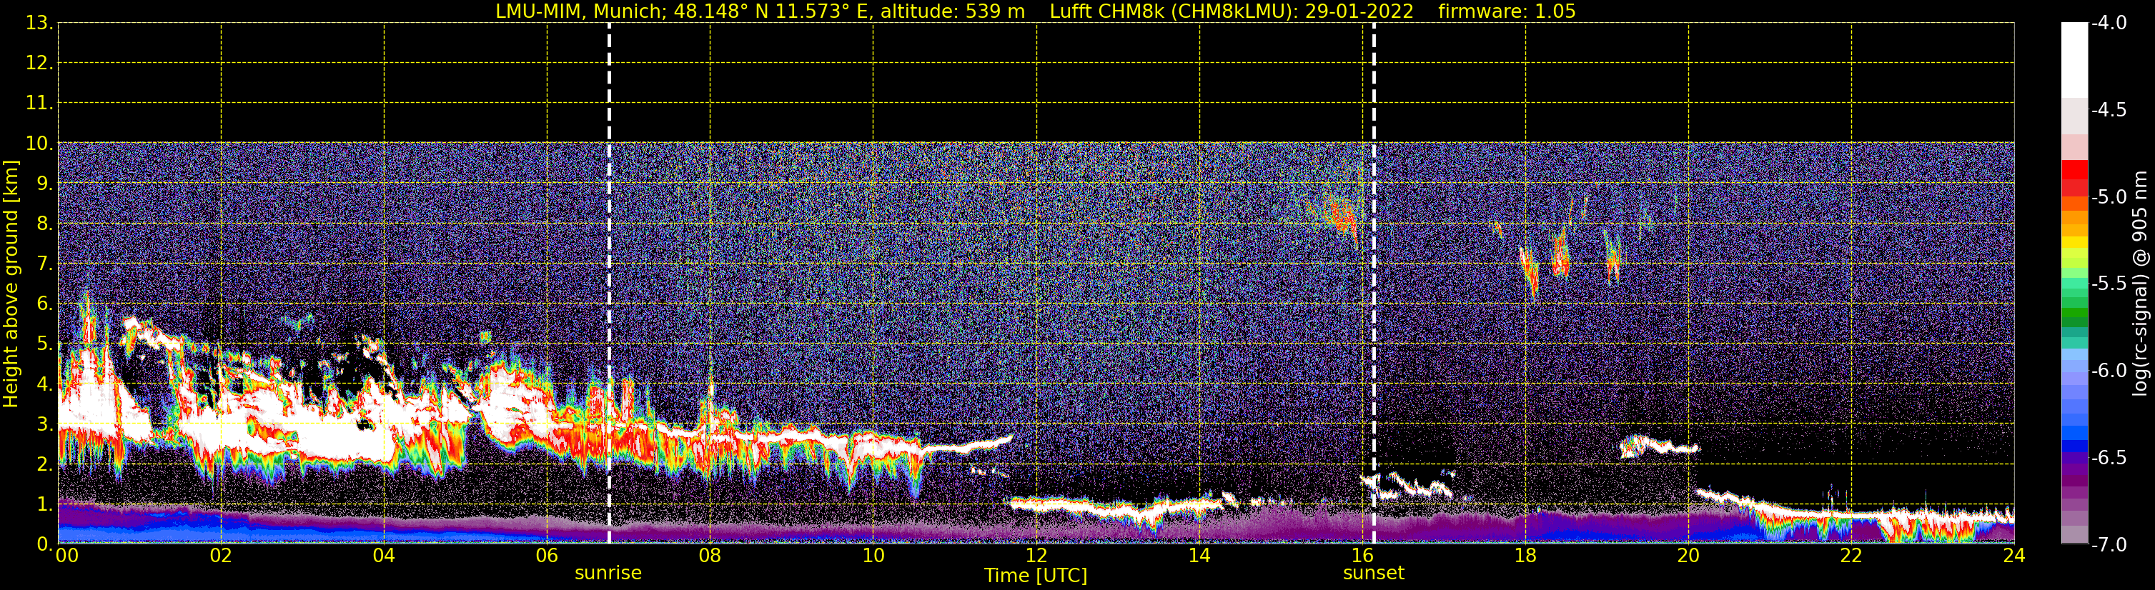Click the 00 tick on the time axis
The image size is (2155, 590).
click(x=66, y=556)
